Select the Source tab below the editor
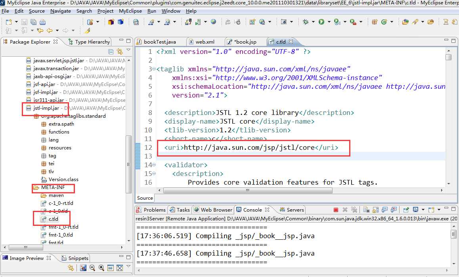 (x=145, y=198)
